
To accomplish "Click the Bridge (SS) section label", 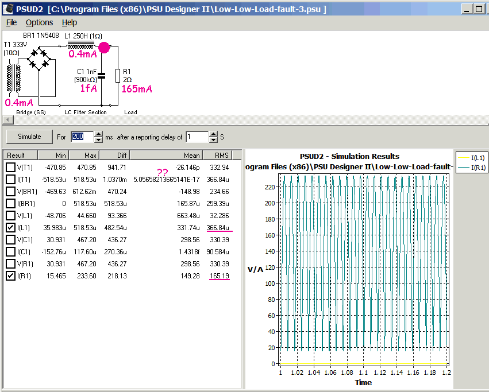I will [31, 112].
